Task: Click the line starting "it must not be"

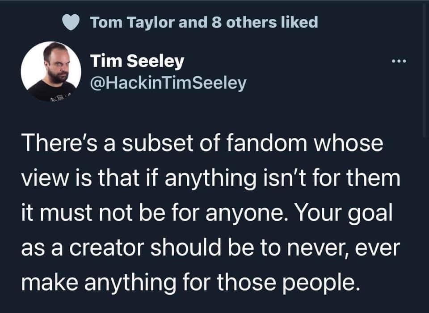Action: [206, 213]
